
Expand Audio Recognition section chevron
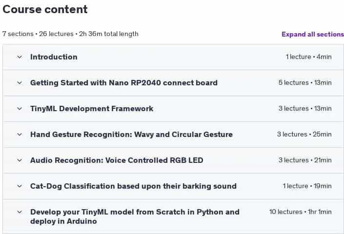[20, 160]
